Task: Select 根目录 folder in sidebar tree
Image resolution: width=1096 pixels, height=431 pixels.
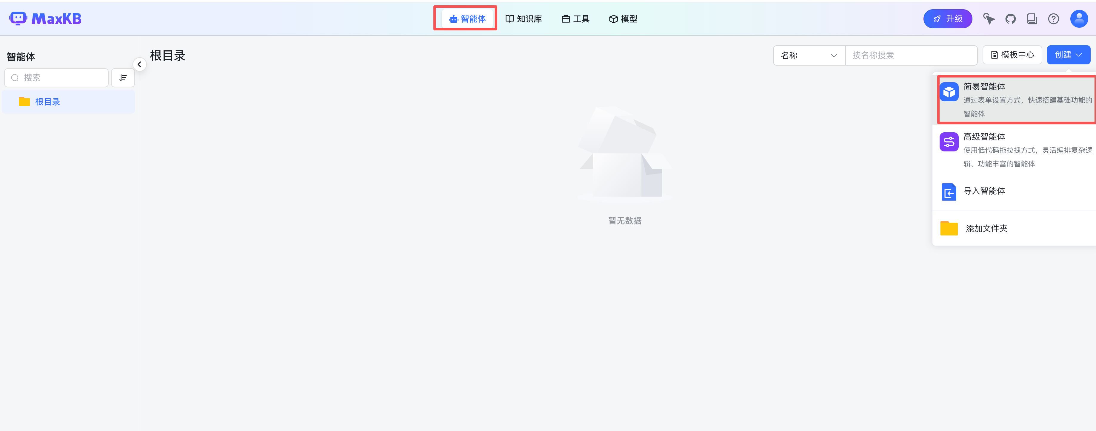Action: pyautogui.click(x=47, y=102)
